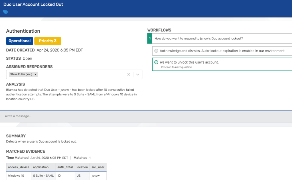The width and height of the screenshot is (292, 184).
Task: Click the src_user column header
Action: tap(98, 167)
